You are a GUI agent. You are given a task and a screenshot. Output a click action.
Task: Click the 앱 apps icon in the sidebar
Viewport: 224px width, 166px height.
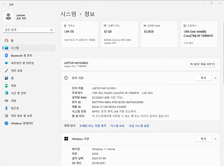(6, 78)
